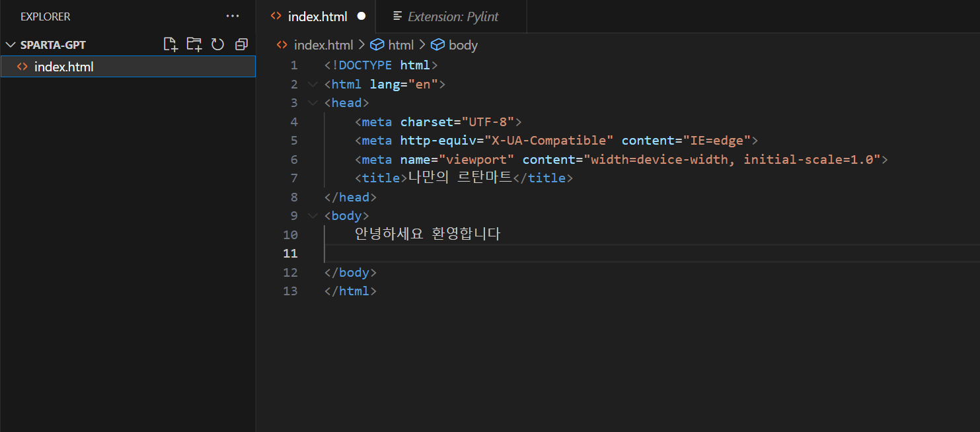Click line number 7 in the gutter
Screen dimensions: 980x432
(294, 178)
